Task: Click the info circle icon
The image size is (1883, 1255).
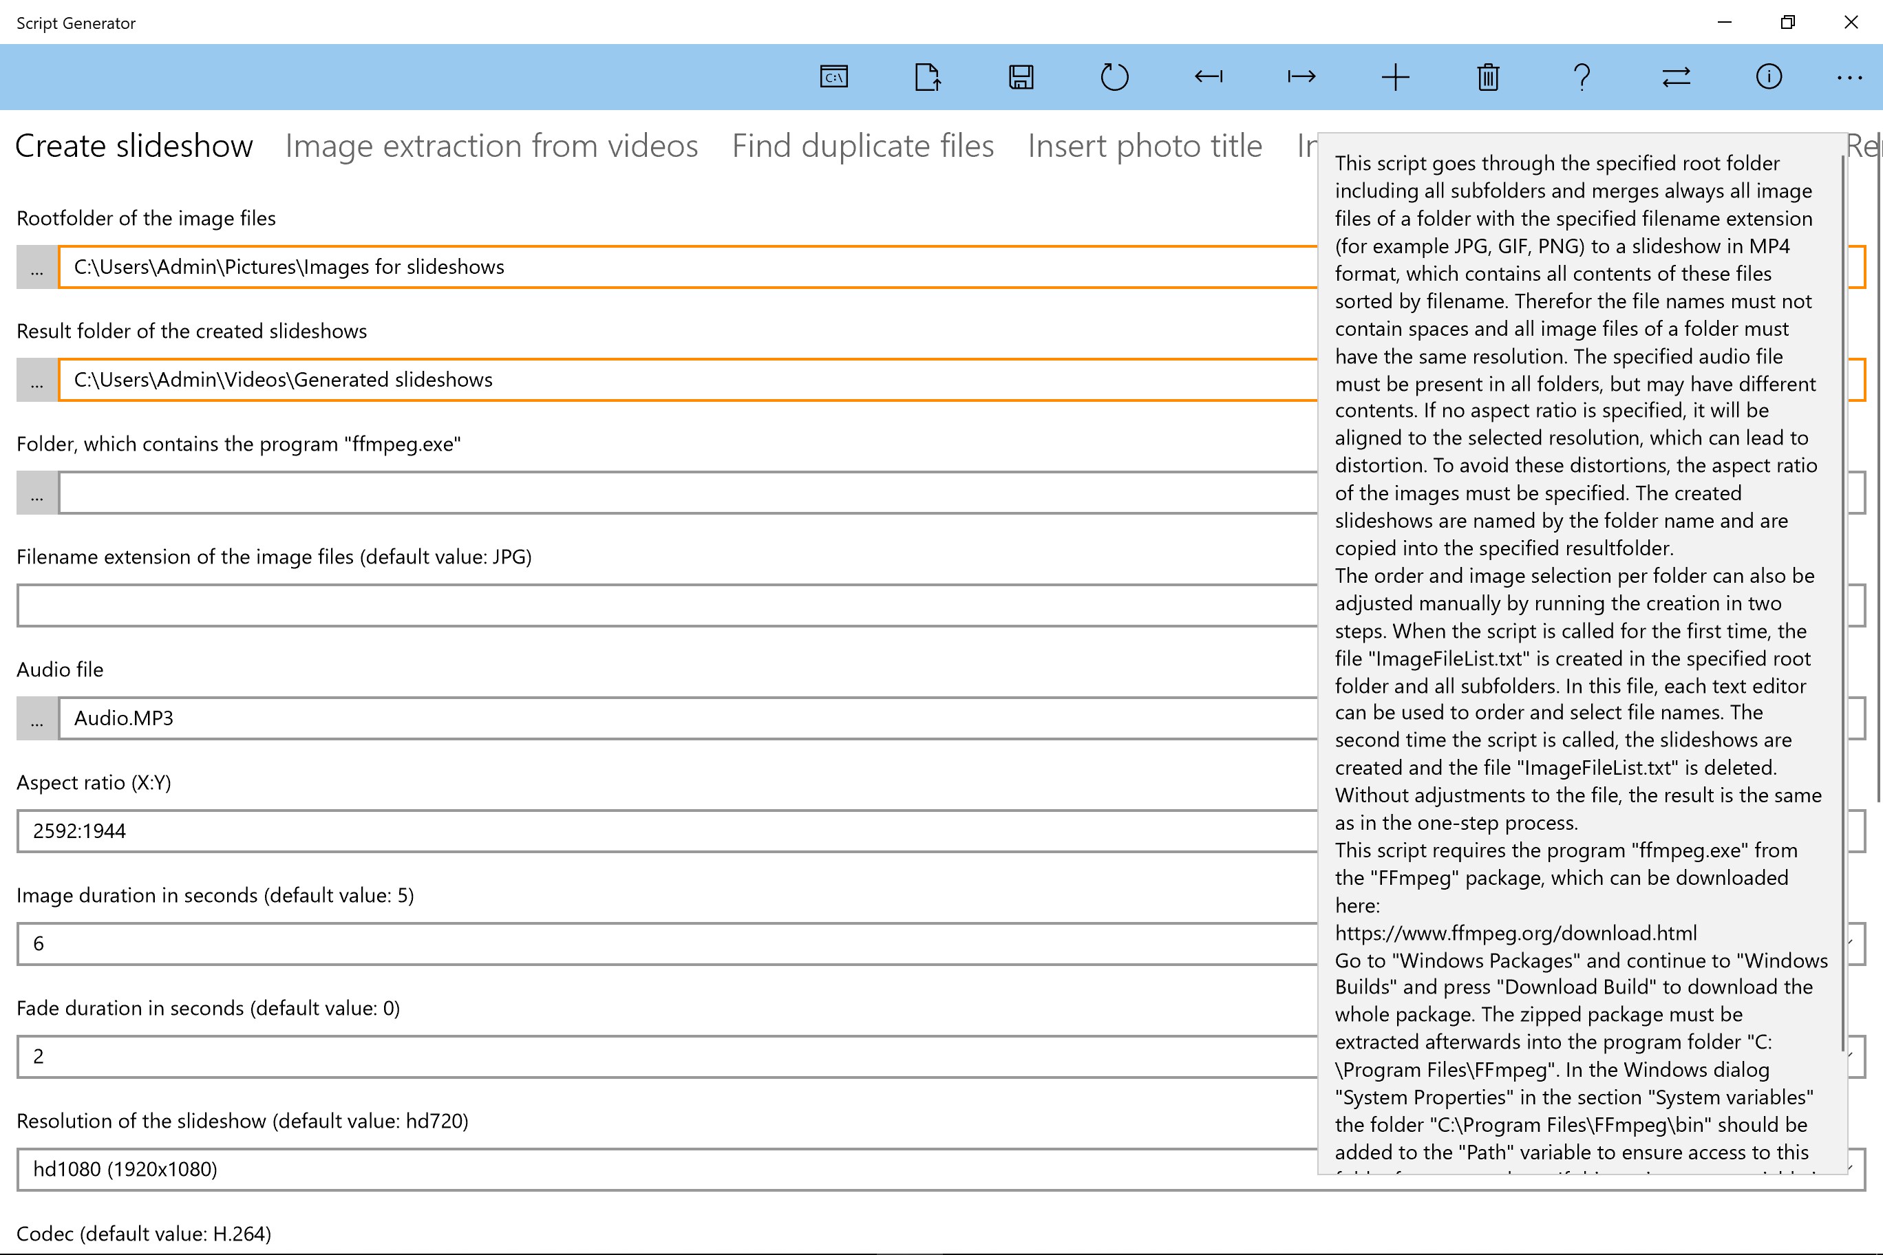Action: (1769, 77)
